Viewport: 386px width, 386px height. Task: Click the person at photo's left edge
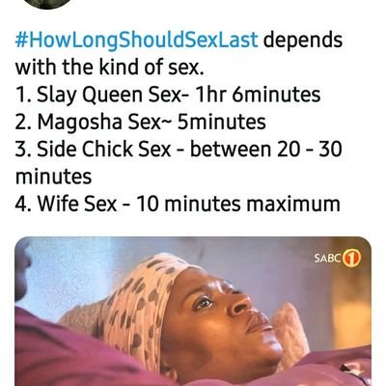pyautogui.click(x=22, y=273)
